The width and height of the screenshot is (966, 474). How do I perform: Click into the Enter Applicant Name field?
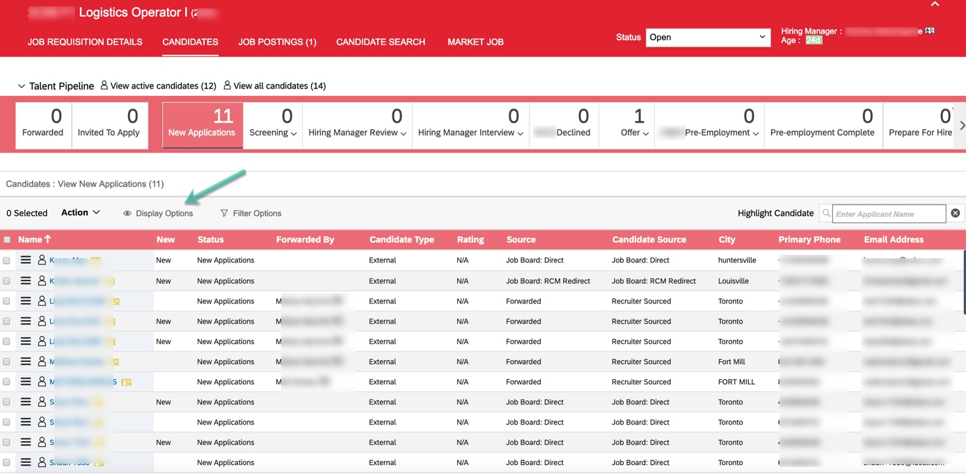coord(888,214)
